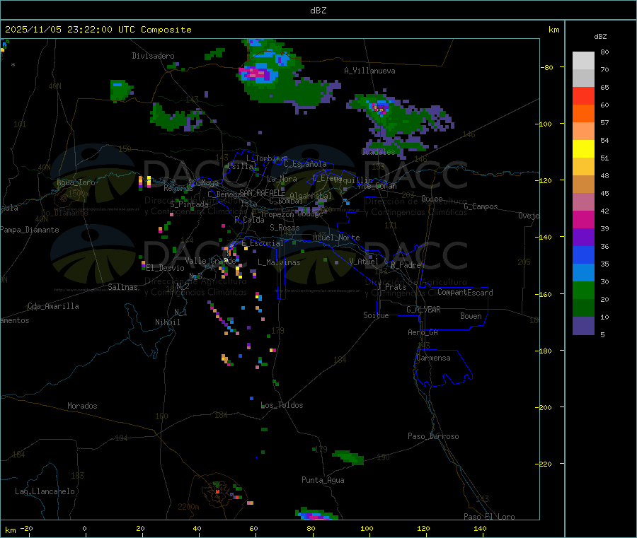Click the light gray 70-80 dBZ swatch
The height and width of the screenshot is (538, 637).
click(583, 61)
